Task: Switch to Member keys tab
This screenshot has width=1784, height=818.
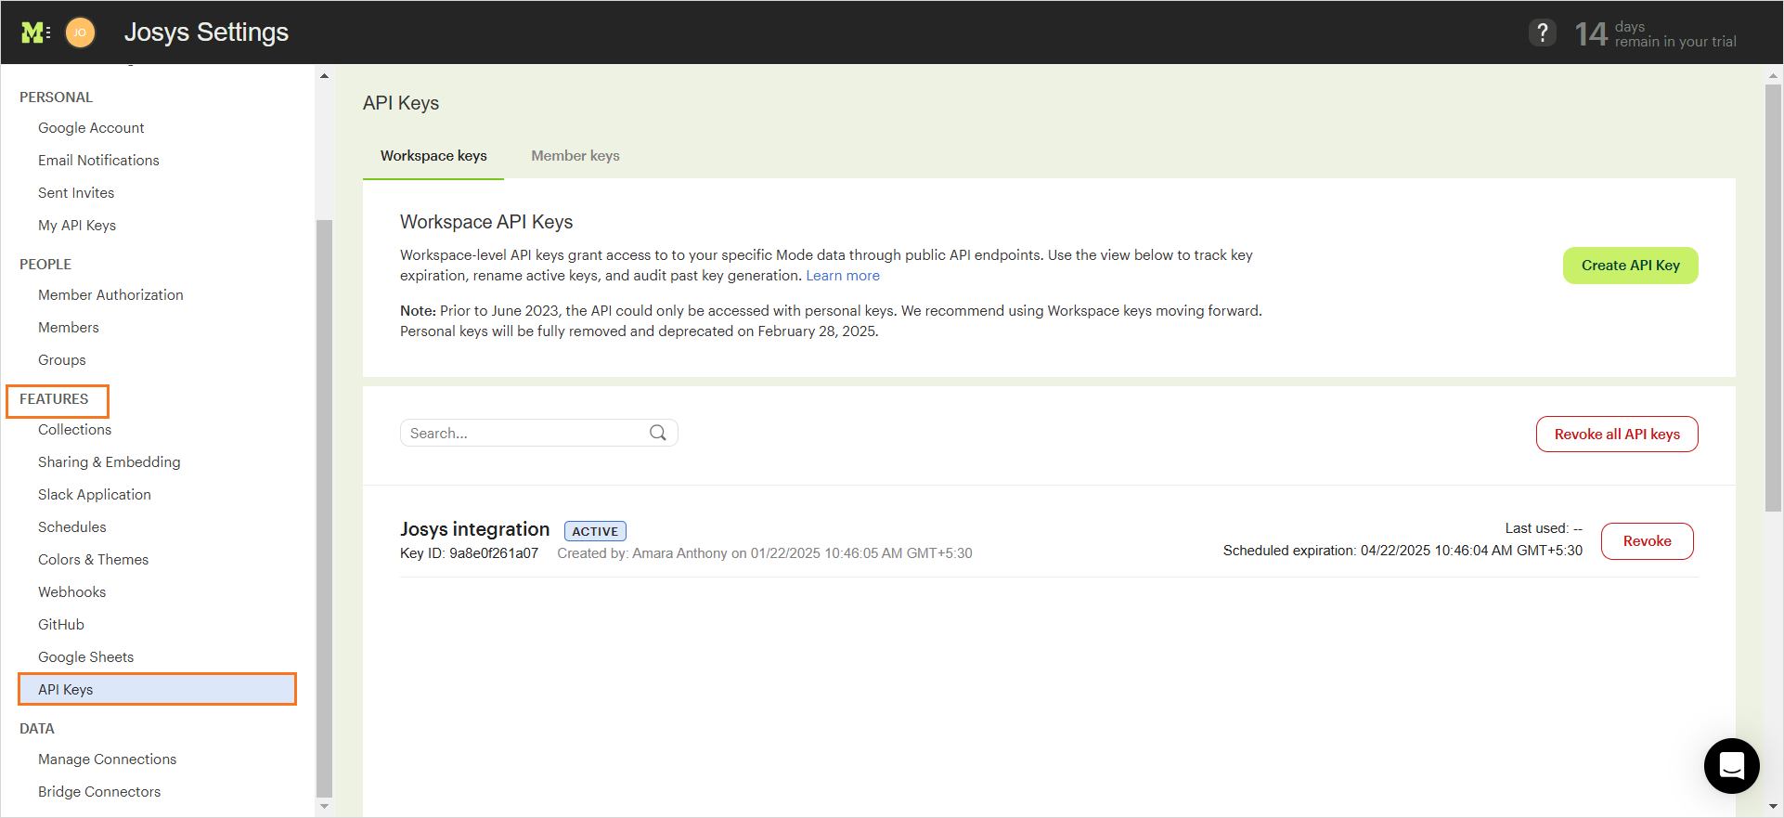Action: point(575,156)
